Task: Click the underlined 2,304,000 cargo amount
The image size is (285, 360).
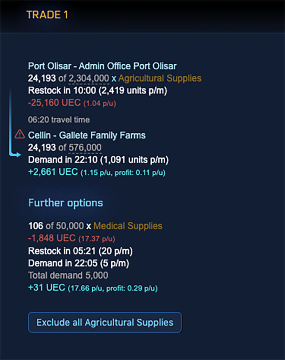Action: 89,78
